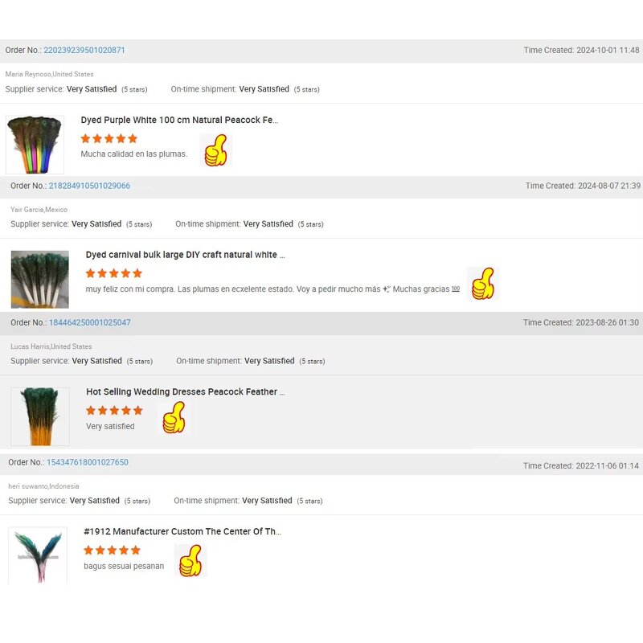Open order number 184464250001025047 link
Viewport: 643px width, 643px height.
[90, 323]
